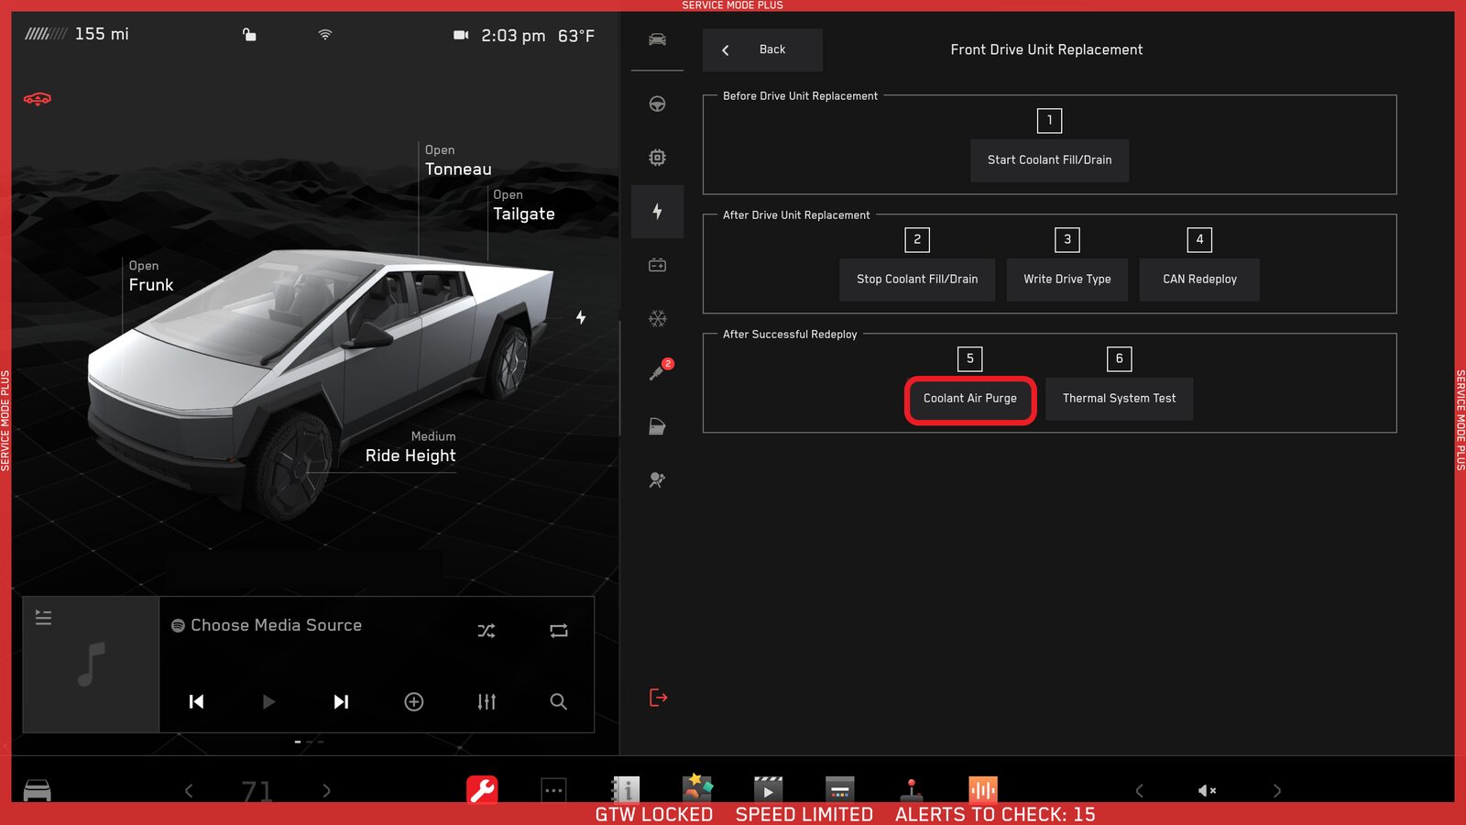This screenshot has width=1466, height=825.
Task: Open the red wrench service app
Action: (482, 789)
